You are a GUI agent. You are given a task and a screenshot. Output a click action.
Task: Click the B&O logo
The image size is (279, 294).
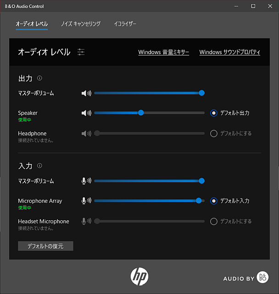tap(262, 277)
